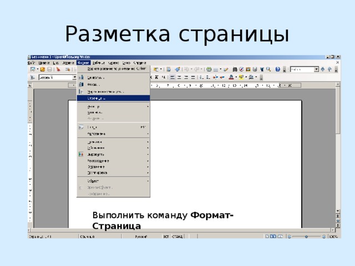Click the Обычный page style in status bar
This screenshot has height=266, width=355.
[x=87, y=237]
